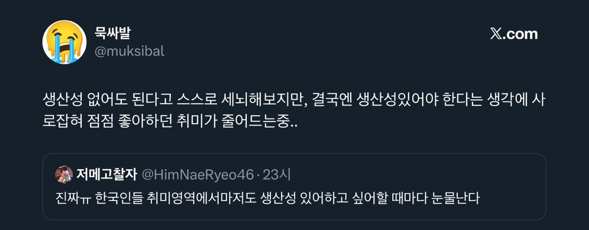
Task: Click 진짜ㅠ at the quoted tweet's start
Action: [73, 198]
